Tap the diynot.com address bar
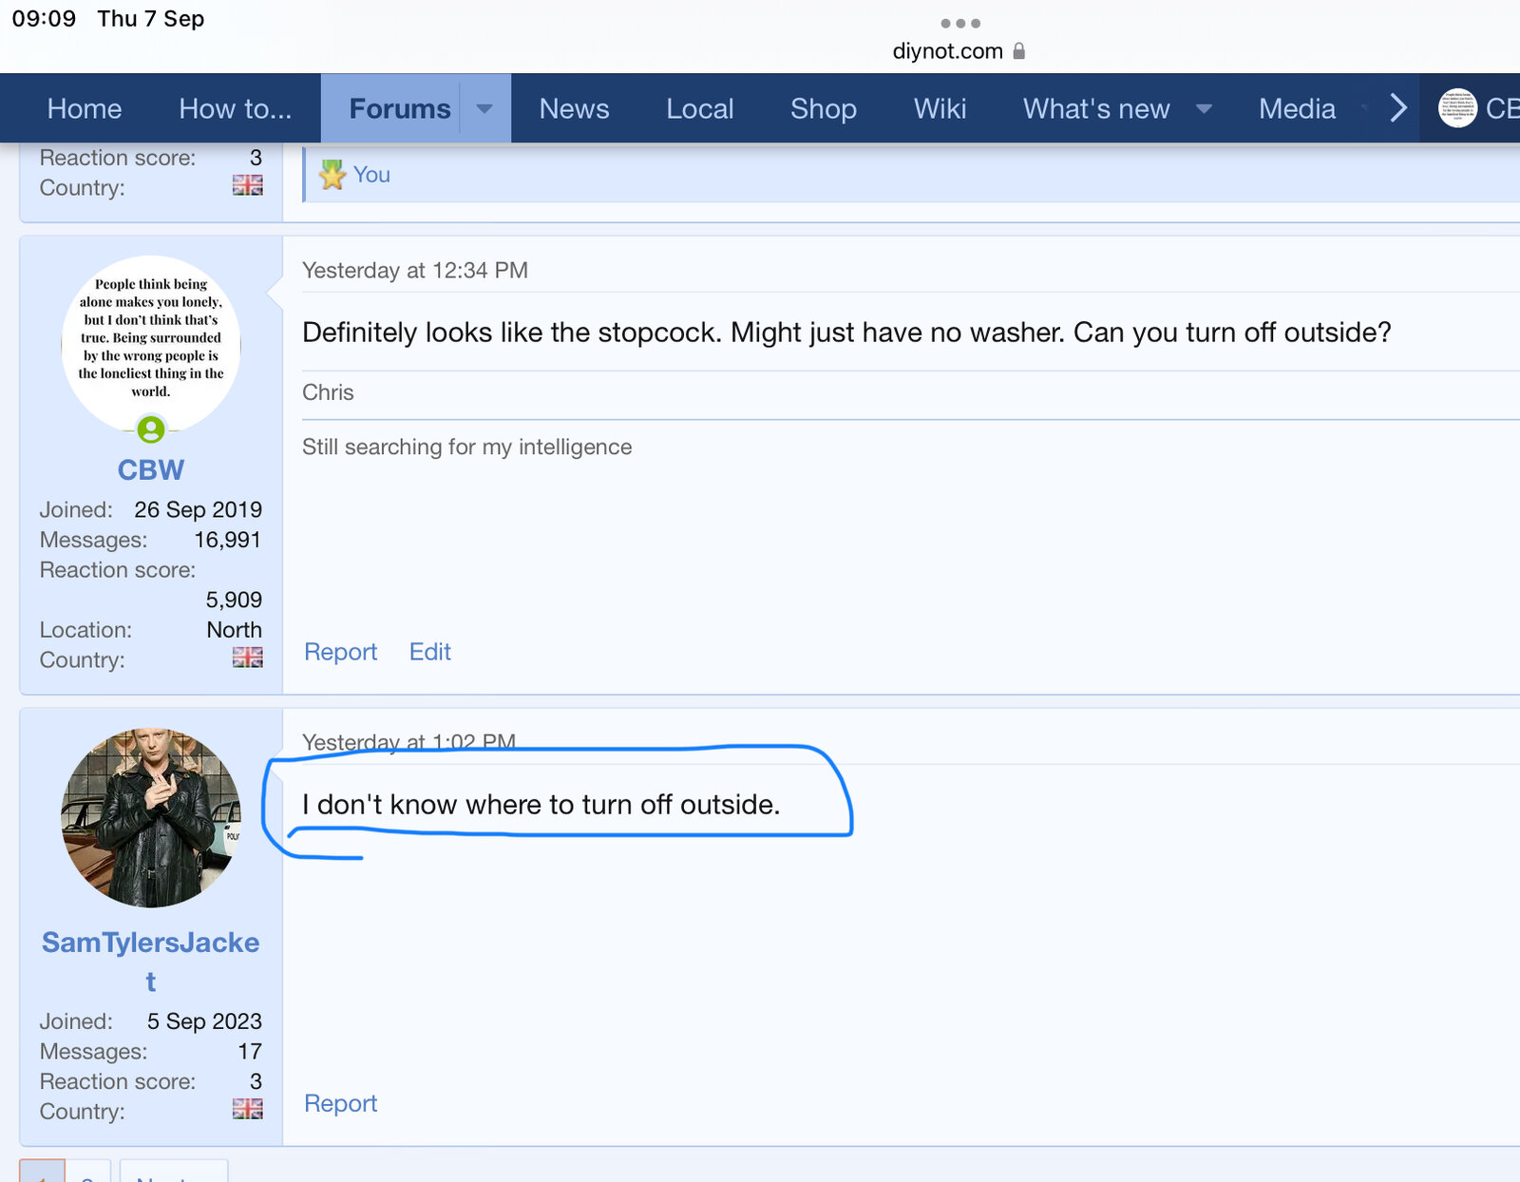This screenshot has height=1182, width=1520. pyautogui.click(x=948, y=51)
